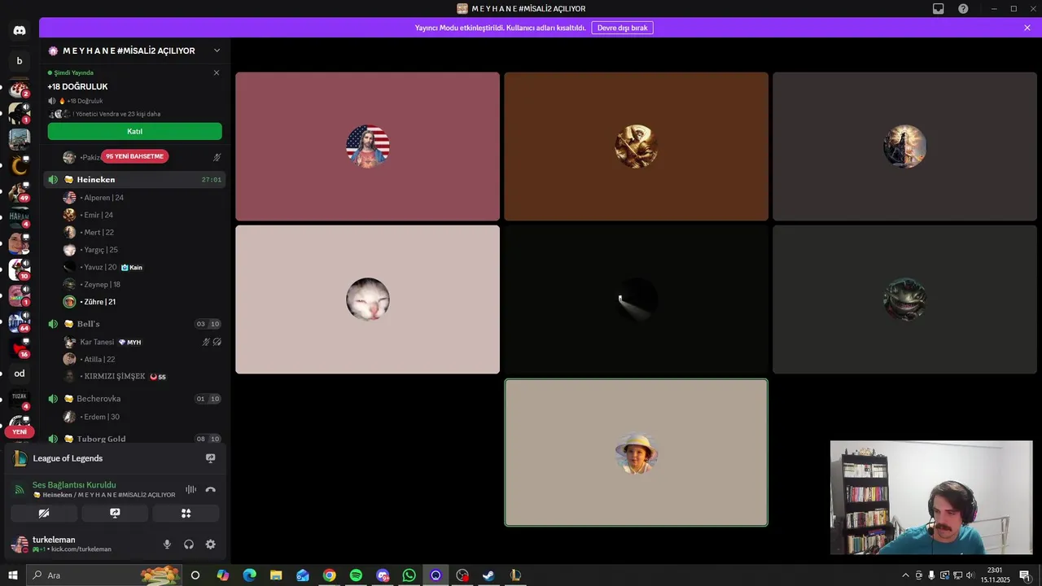Viewport: 1042px width, 586px height.
Task: Open the activities launcher button
Action: click(186, 514)
